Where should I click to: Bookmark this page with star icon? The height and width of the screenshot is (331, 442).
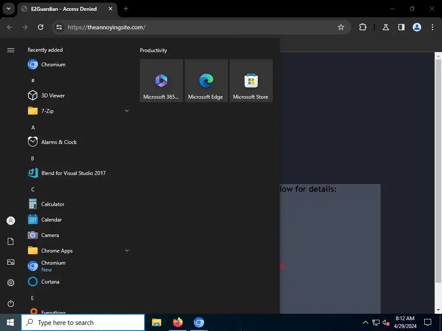[341, 27]
